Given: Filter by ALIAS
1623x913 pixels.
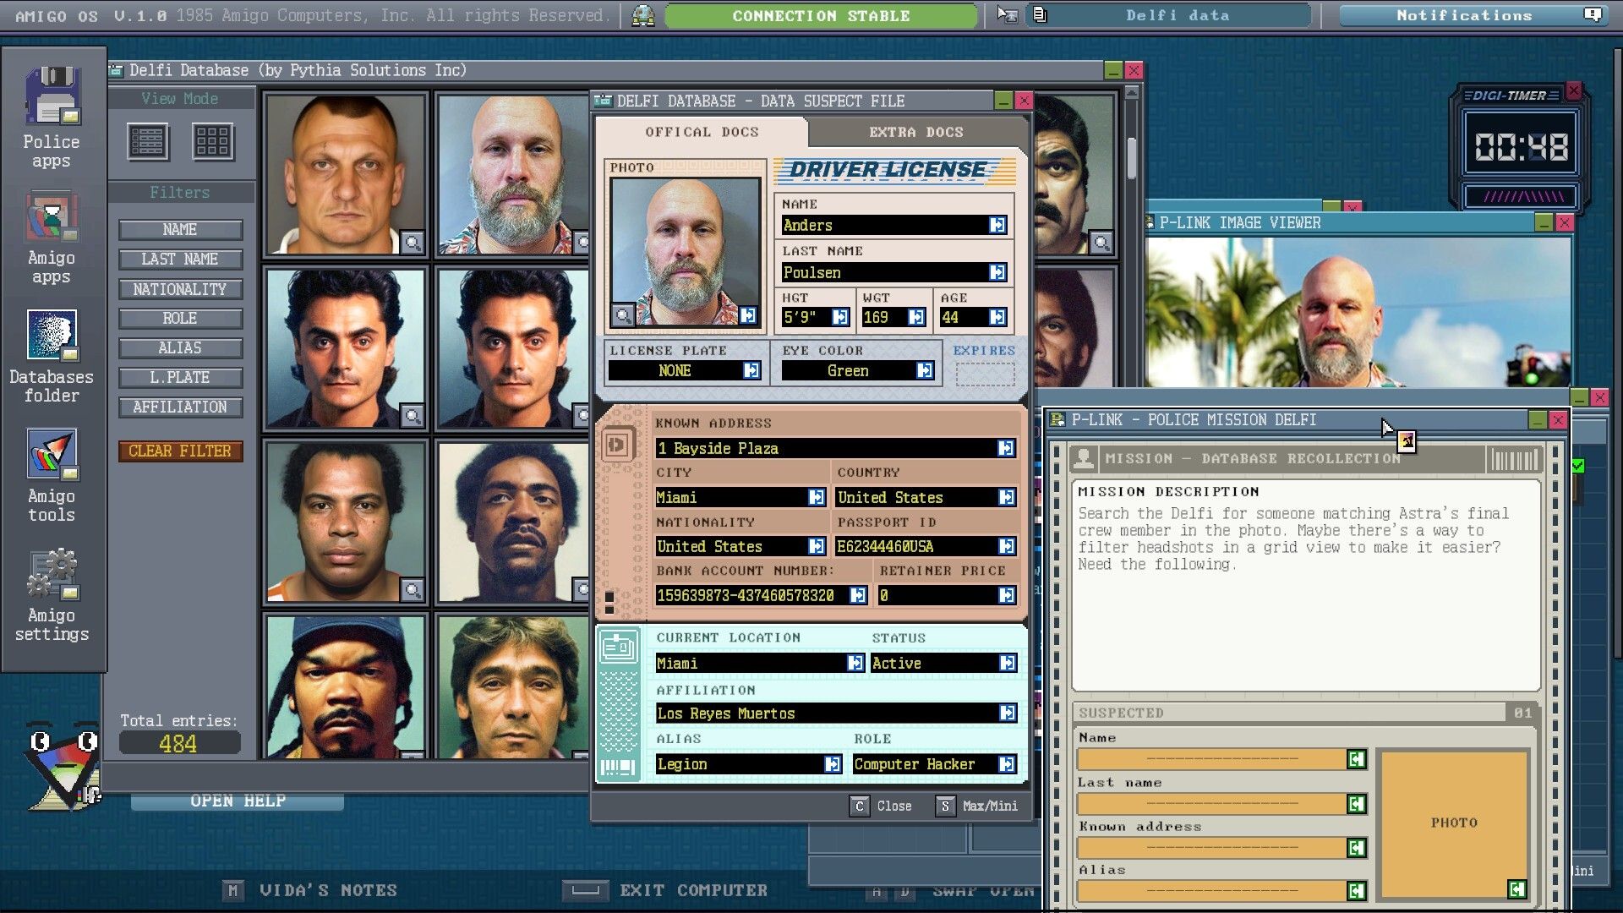Looking at the screenshot, I should pos(180,347).
